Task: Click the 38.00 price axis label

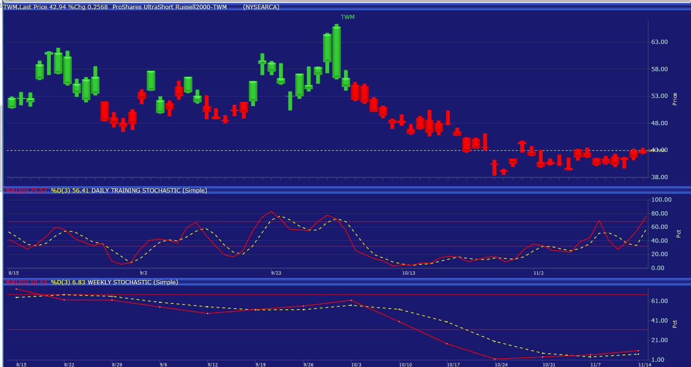Action: coord(660,177)
